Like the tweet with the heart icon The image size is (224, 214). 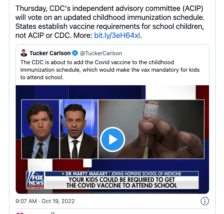[x=20, y=213]
